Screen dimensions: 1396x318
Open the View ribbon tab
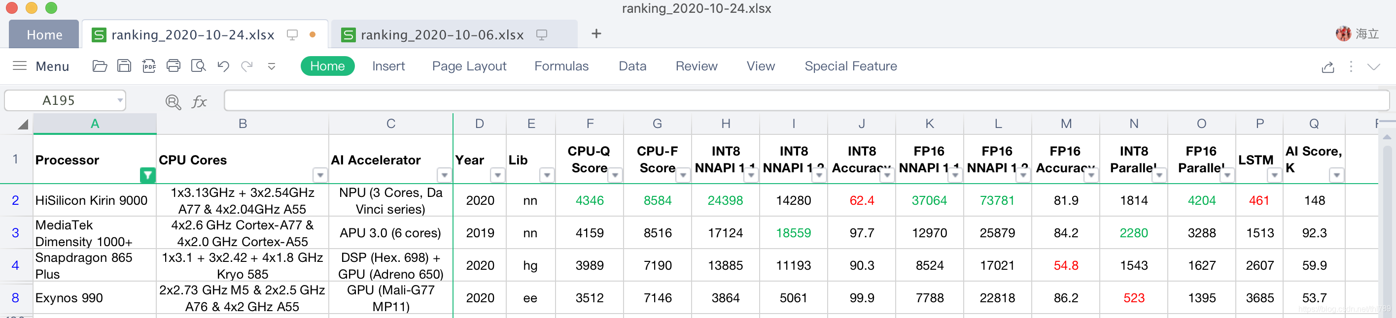pyautogui.click(x=761, y=66)
